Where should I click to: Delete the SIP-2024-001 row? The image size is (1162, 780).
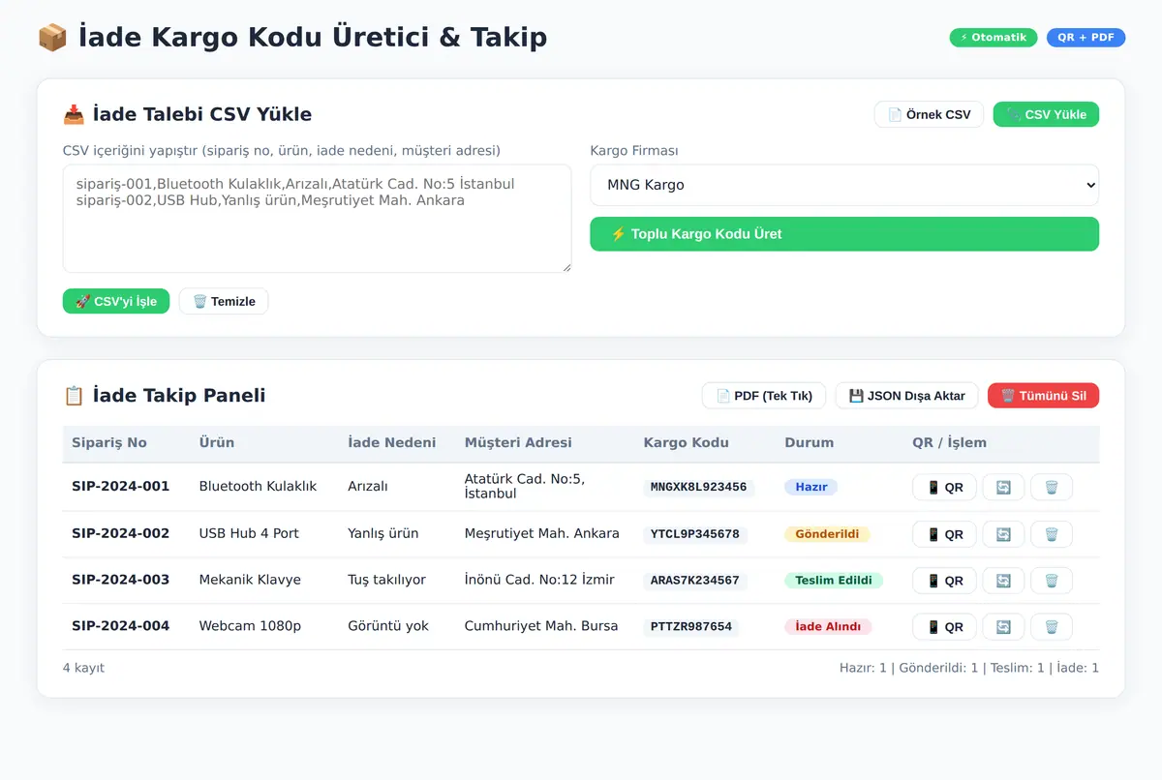[x=1052, y=487]
